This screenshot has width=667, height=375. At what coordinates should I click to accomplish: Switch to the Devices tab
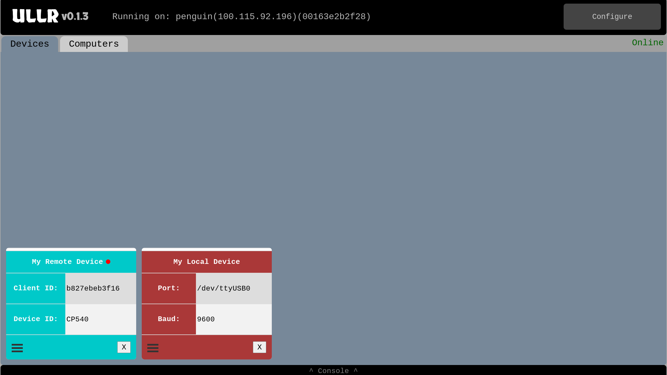(x=30, y=44)
